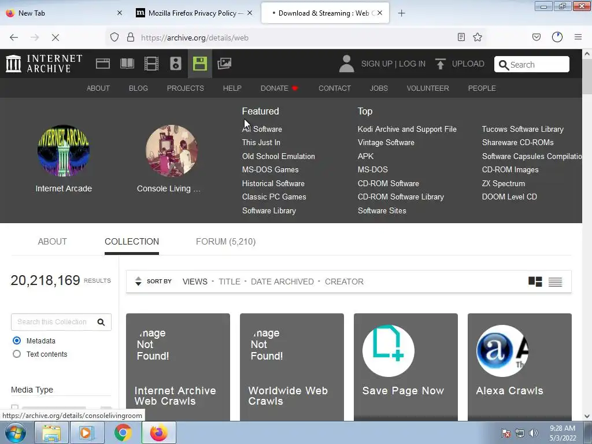This screenshot has width=592, height=444.
Task: Select the Text contents radio button
Action: (17, 354)
